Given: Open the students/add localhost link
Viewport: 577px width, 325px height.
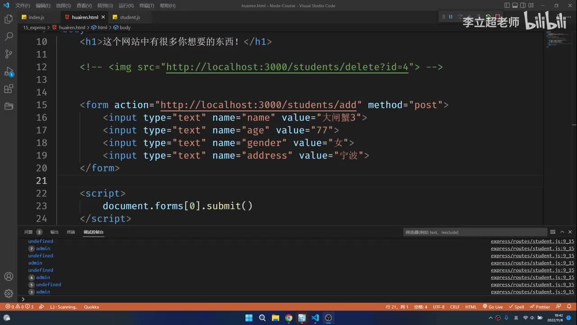Looking at the screenshot, I should click(x=258, y=105).
